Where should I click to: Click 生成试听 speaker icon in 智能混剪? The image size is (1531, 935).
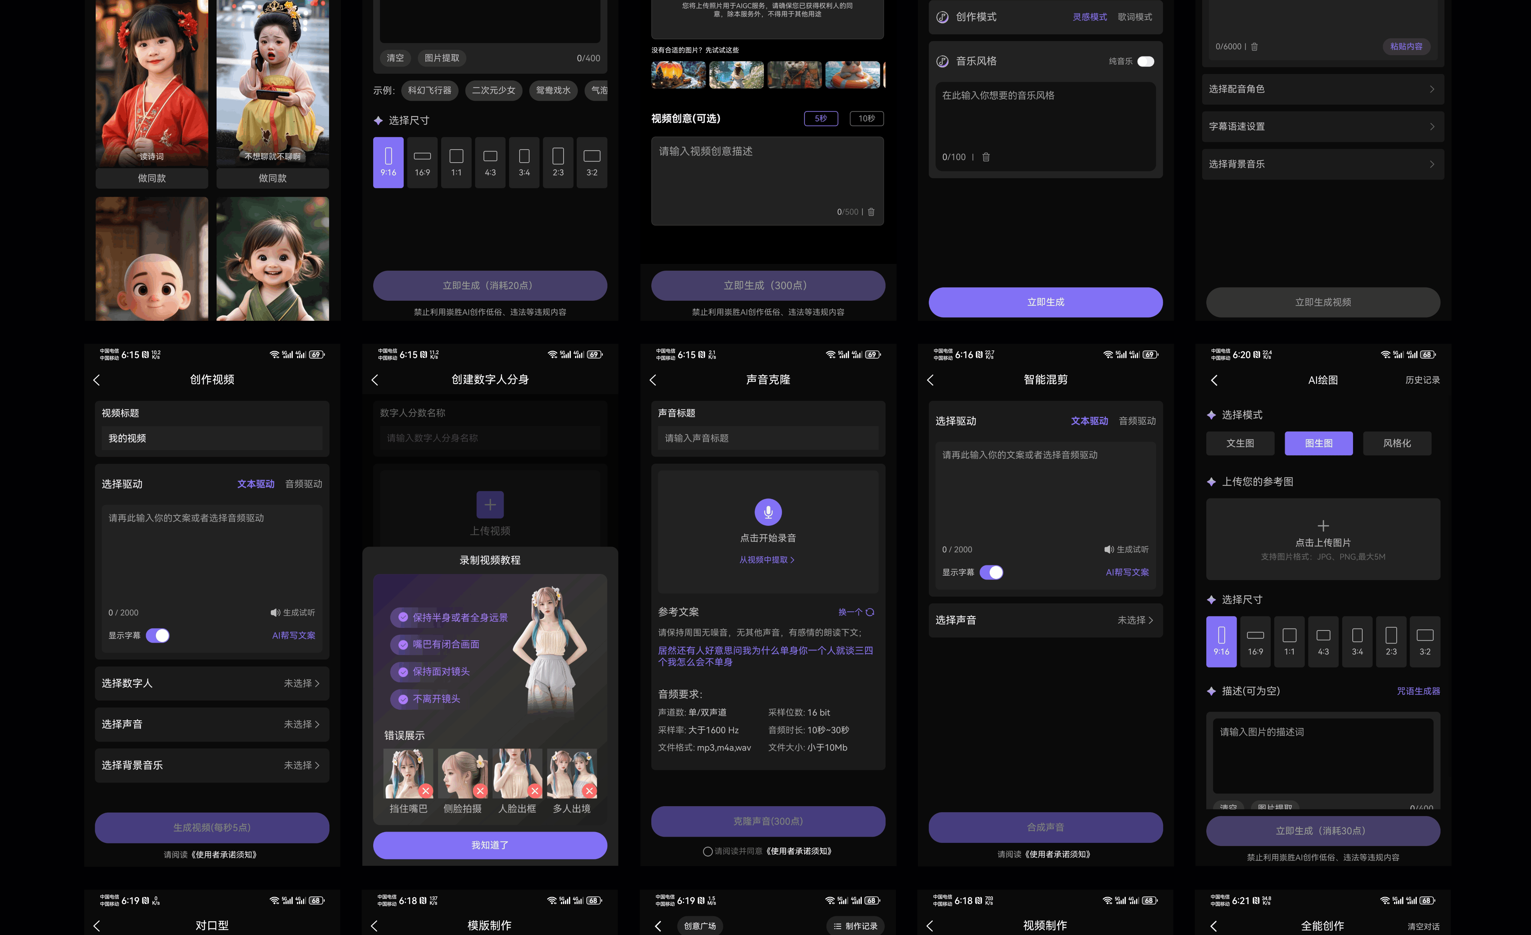[1108, 549]
